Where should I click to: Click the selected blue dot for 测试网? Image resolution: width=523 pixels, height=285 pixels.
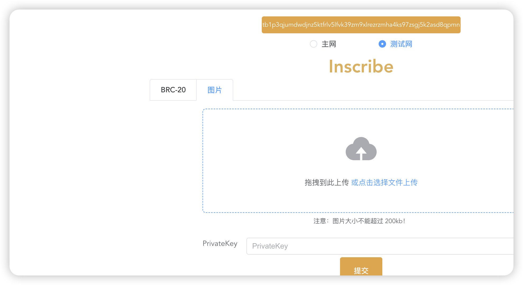[x=382, y=44]
